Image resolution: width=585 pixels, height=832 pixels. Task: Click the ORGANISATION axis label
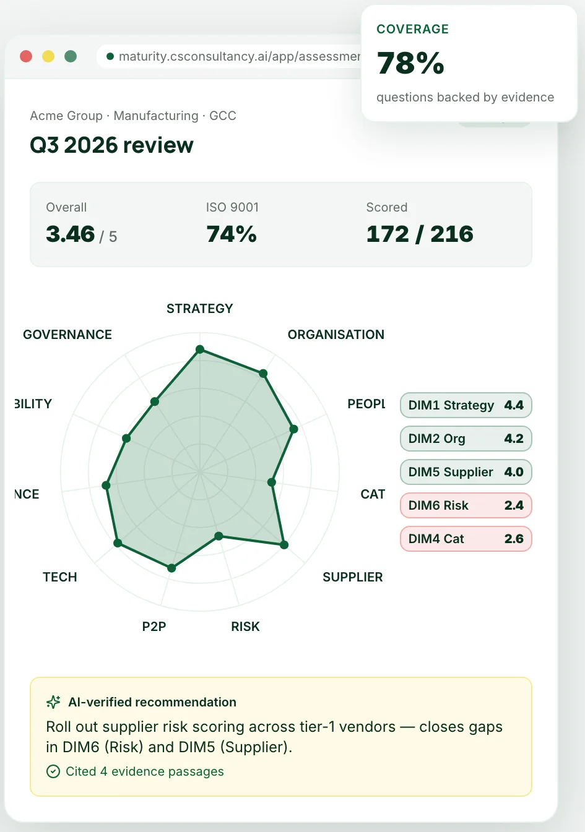[x=336, y=335]
